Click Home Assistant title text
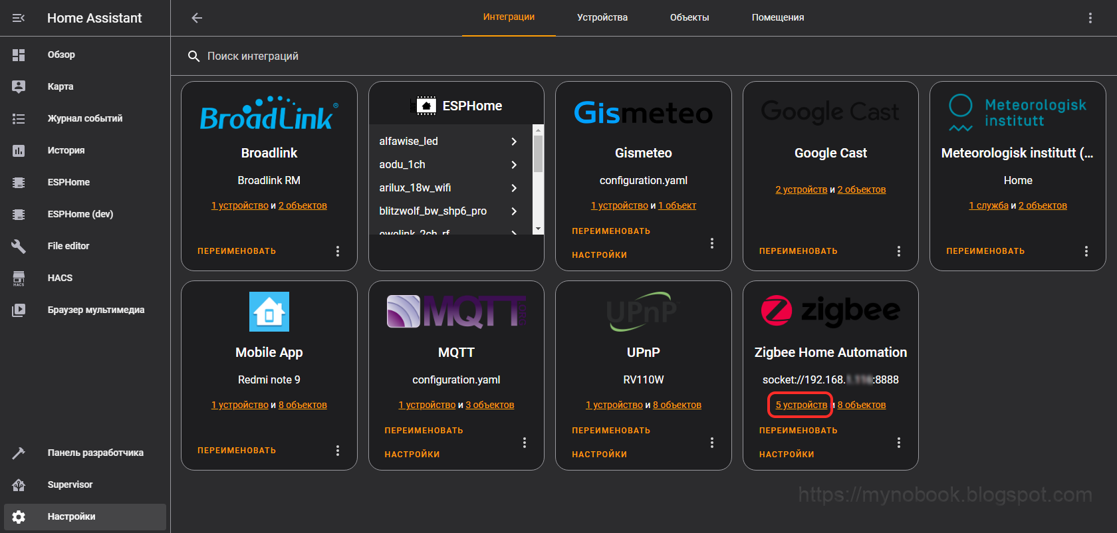 [x=94, y=18]
